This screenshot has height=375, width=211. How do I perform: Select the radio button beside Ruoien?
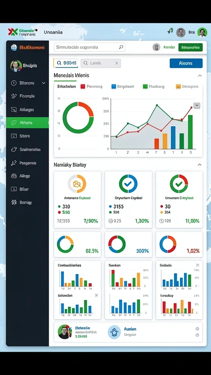(x=197, y=328)
